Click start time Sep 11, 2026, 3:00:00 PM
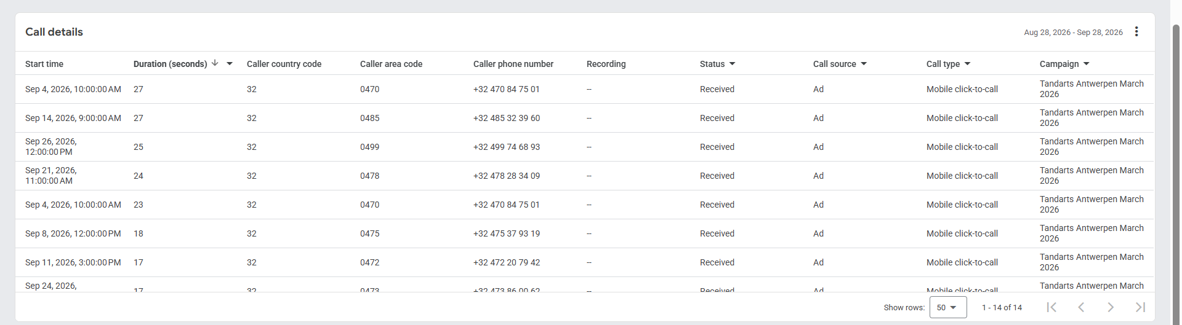The image size is (1182, 325). (73, 262)
